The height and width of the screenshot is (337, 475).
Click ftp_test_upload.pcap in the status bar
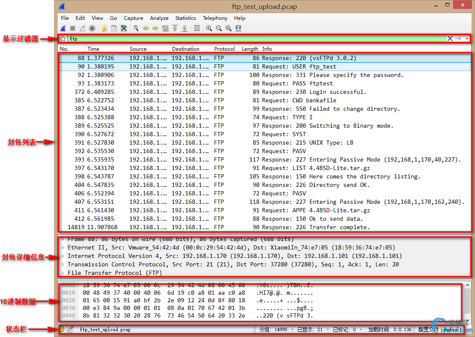(x=105, y=329)
